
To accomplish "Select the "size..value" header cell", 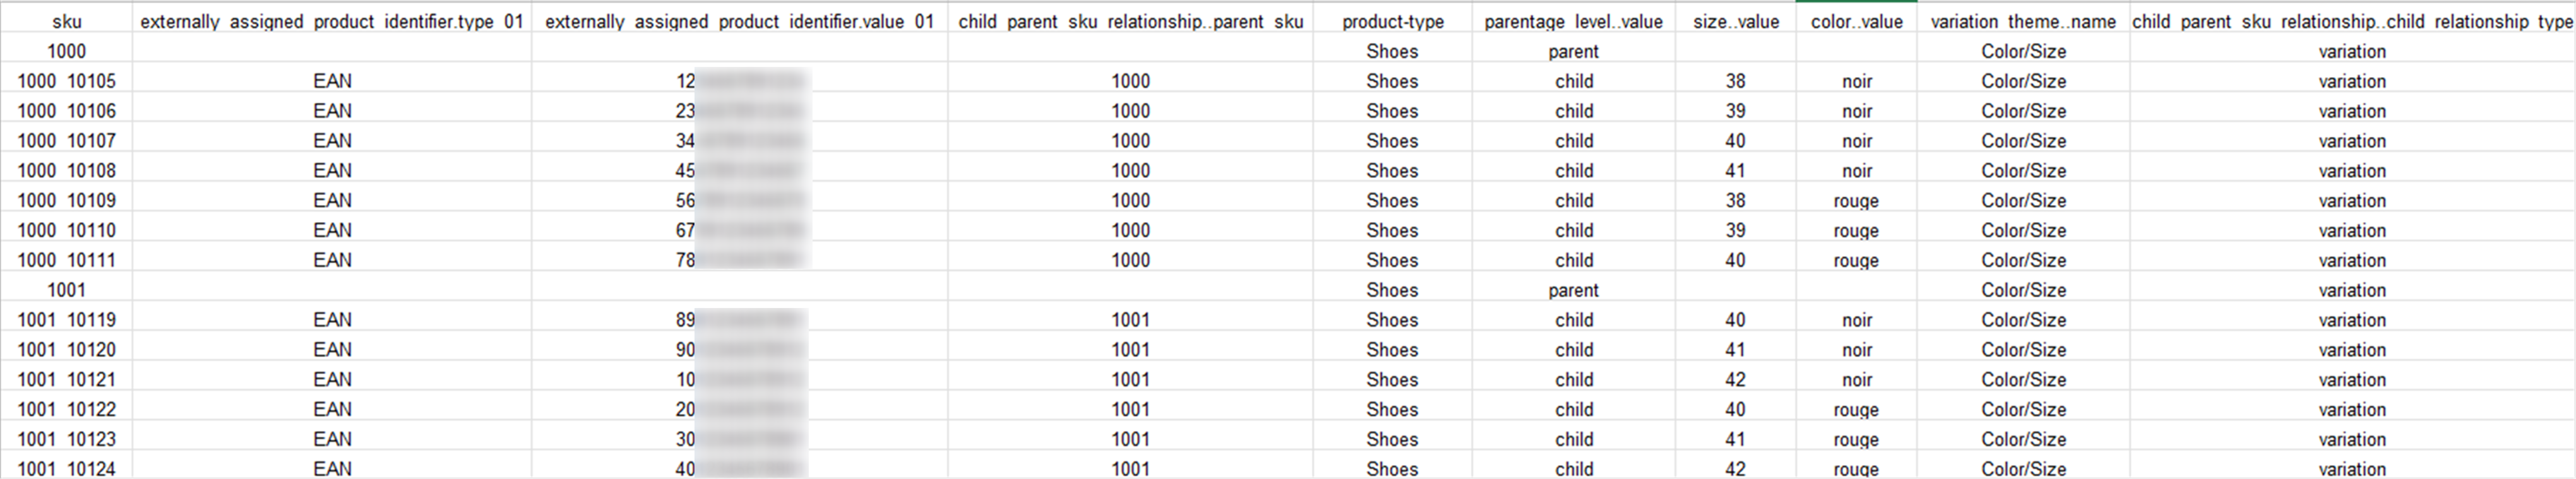I will [1735, 21].
